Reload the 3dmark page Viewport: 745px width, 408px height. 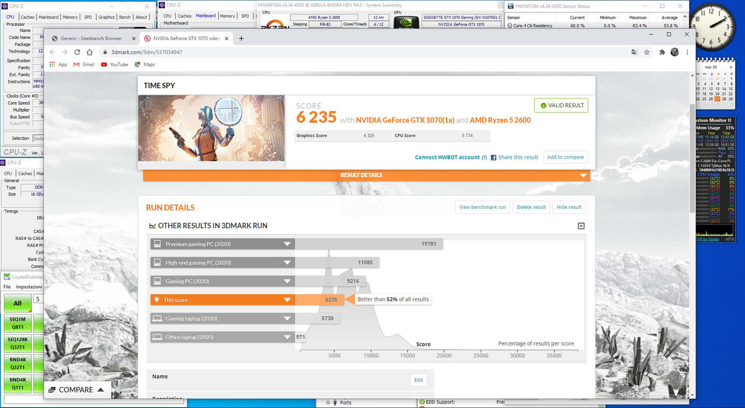point(76,52)
